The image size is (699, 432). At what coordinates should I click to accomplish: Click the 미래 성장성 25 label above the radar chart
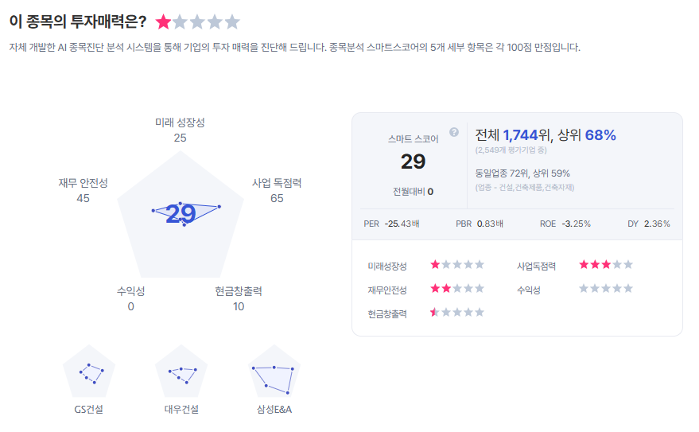[180, 130]
